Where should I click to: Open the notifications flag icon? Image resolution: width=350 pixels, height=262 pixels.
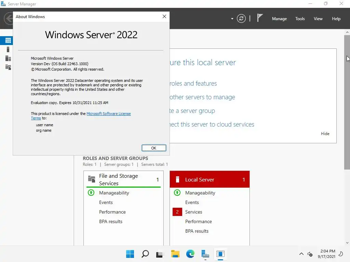tap(260, 18)
